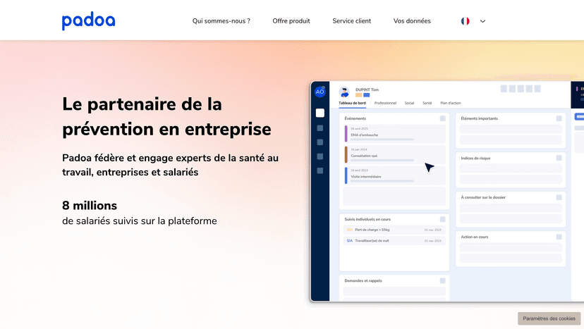Image resolution: width=584 pixels, height=329 pixels.
Task: Toggle the Indices de risque panel square
Action: point(559,158)
